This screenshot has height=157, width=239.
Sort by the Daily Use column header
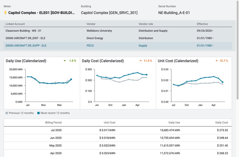tap(174, 122)
